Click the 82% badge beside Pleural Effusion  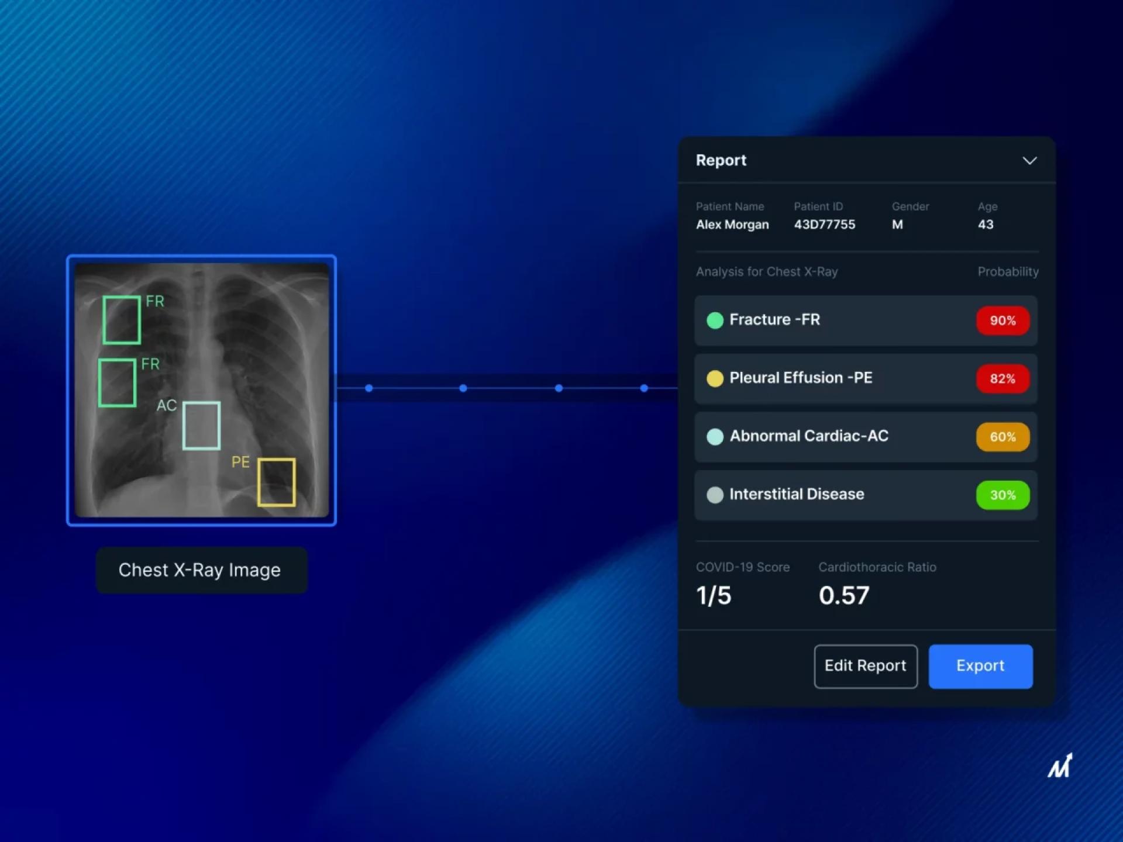tap(1002, 378)
